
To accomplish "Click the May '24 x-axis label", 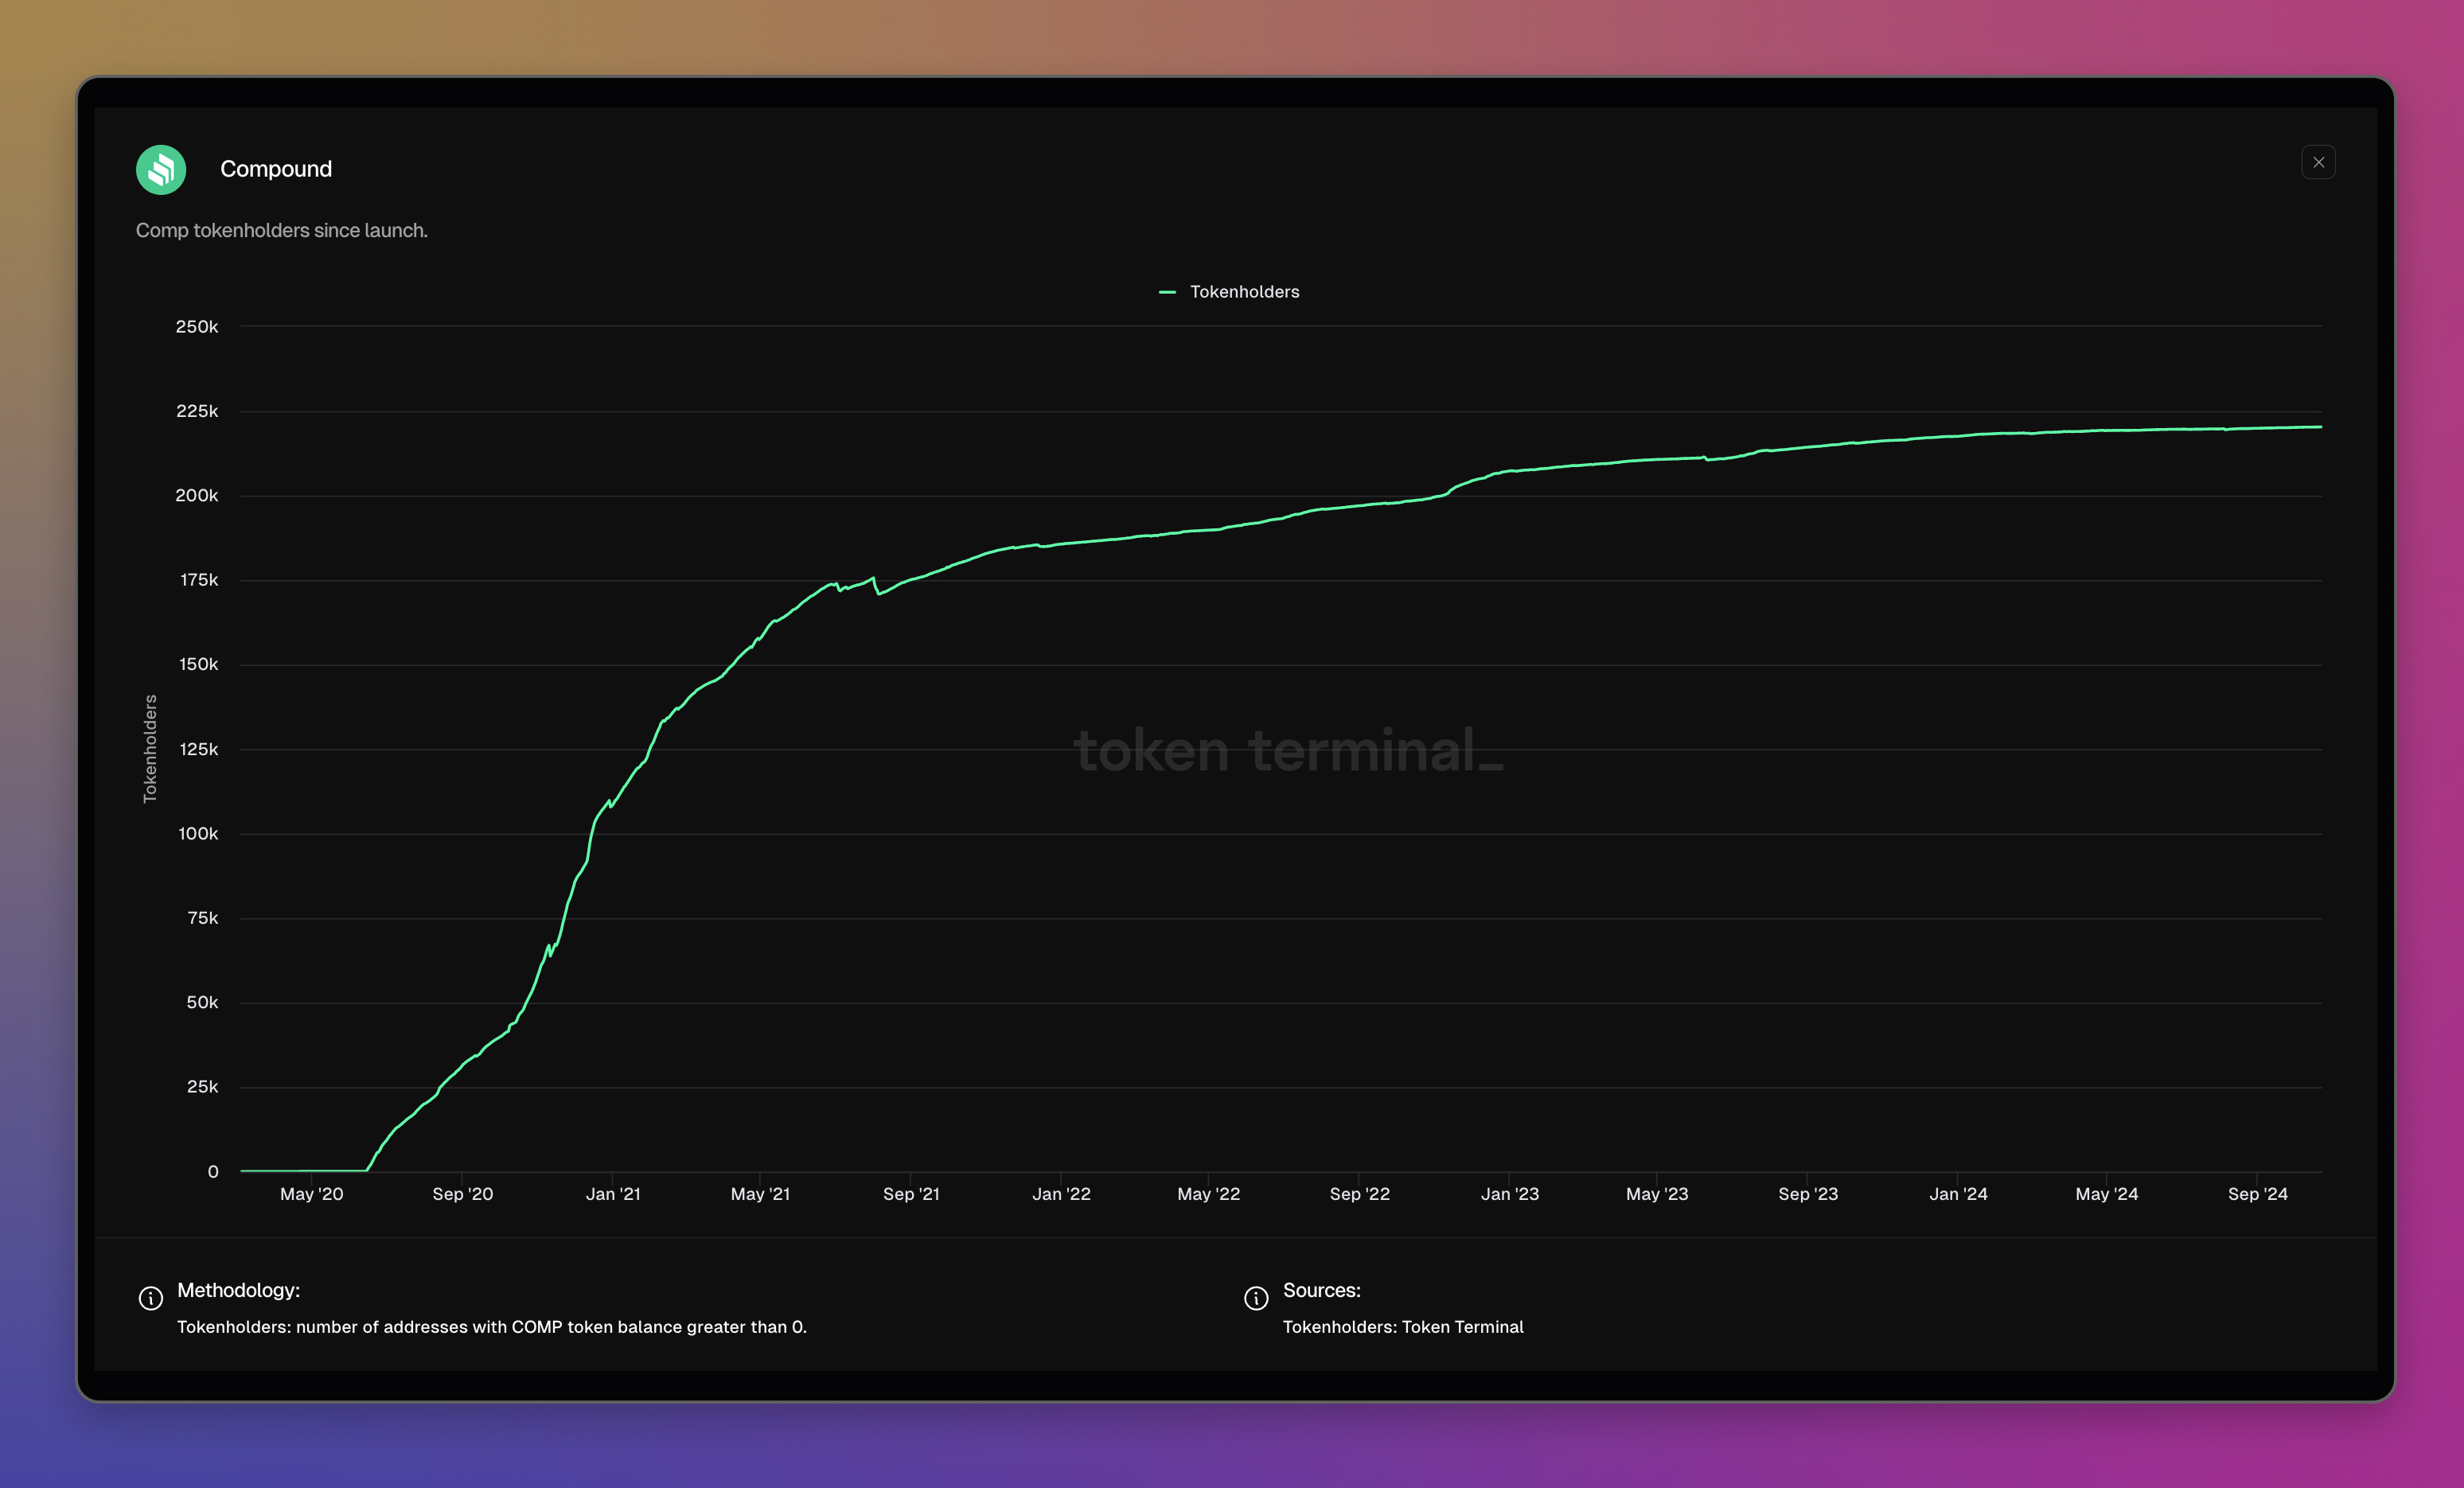I will click(x=2106, y=1194).
